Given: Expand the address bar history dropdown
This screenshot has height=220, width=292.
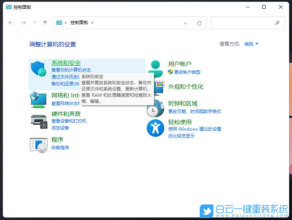Looking at the screenshot, I should (x=185, y=23).
